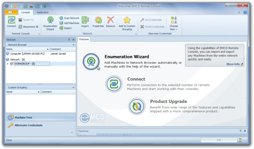This screenshot has height=149, width=254.
Task: Click Set Credentials key button
Action: tap(151, 20)
